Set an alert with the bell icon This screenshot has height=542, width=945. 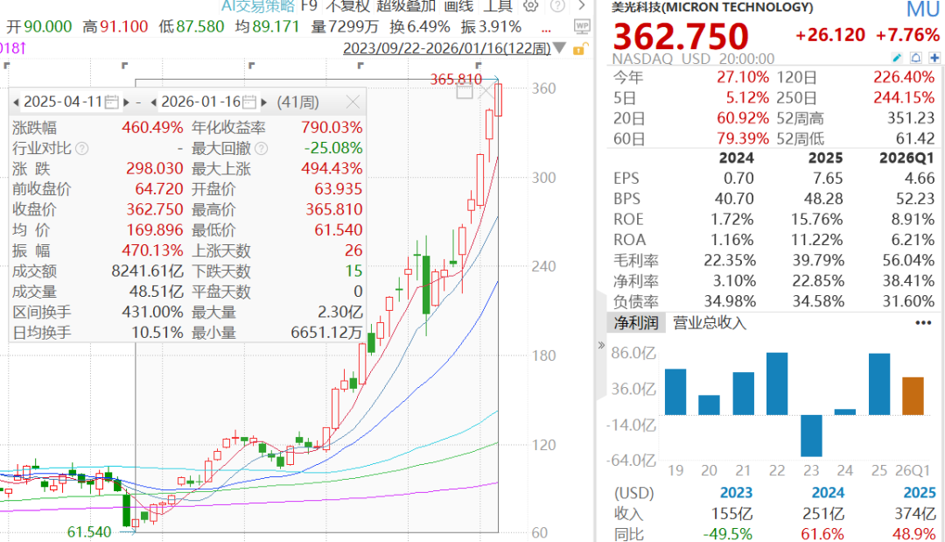916,58
